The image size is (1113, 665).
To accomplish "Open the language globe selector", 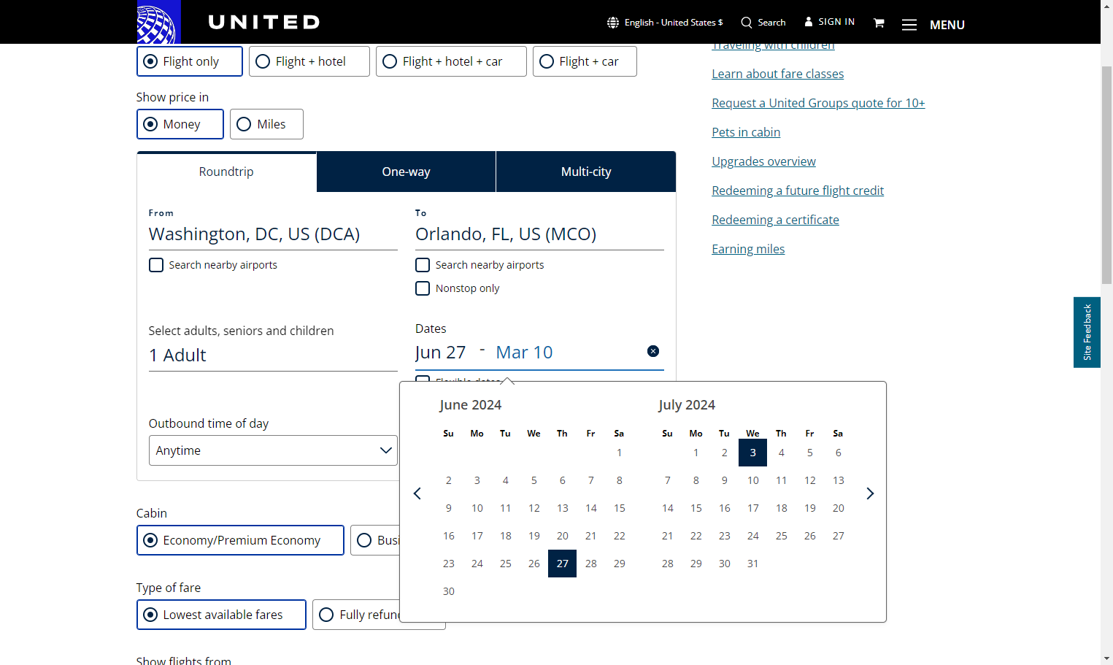I will [x=613, y=23].
